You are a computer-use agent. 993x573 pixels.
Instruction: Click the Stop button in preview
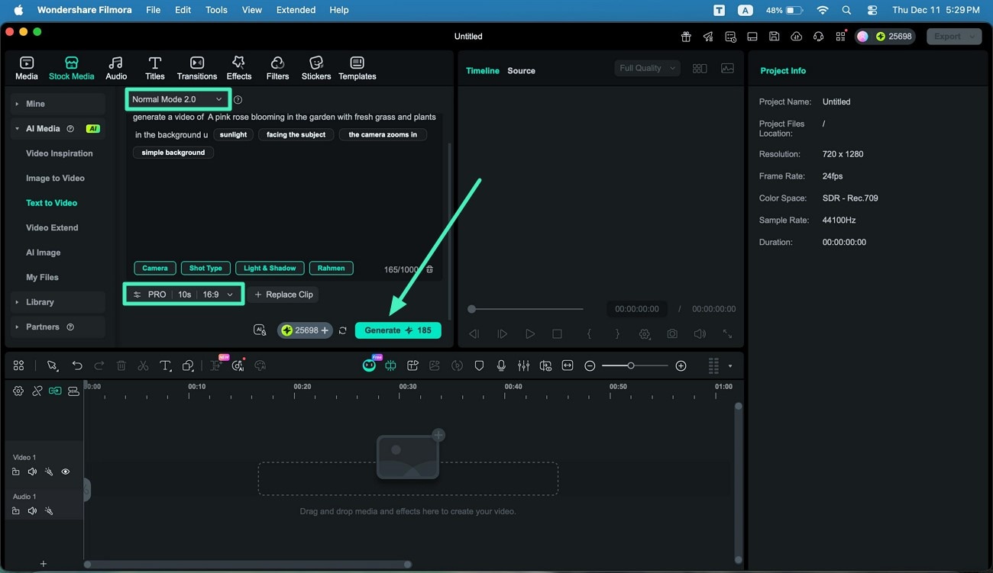tap(557, 334)
